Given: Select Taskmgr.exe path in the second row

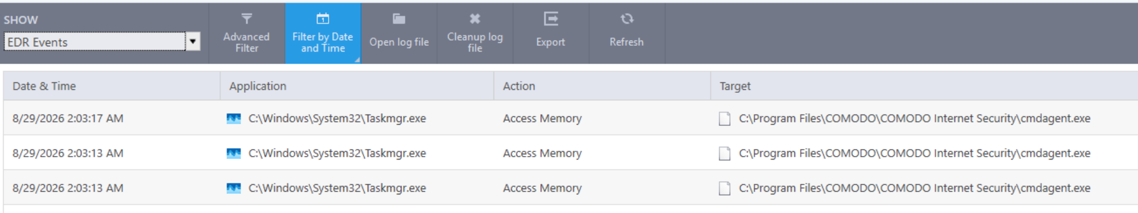Looking at the screenshot, I should (337, 153).
